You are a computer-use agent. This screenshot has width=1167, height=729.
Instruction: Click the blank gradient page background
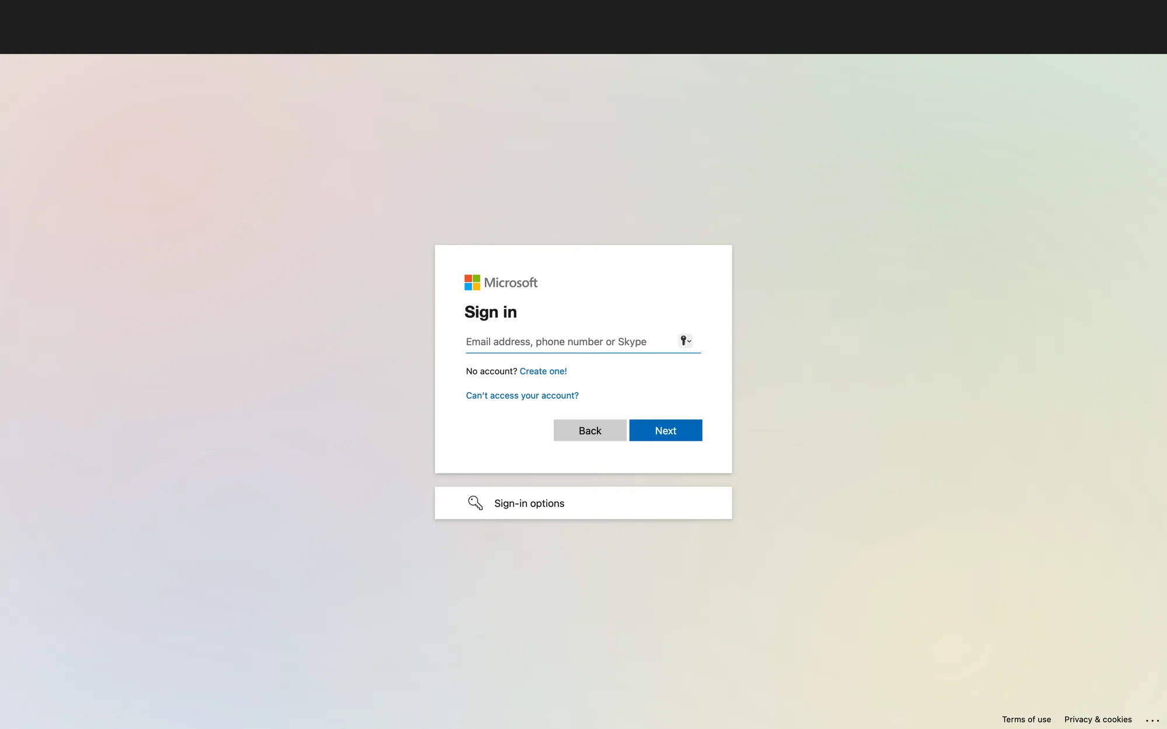pos(233,350)
